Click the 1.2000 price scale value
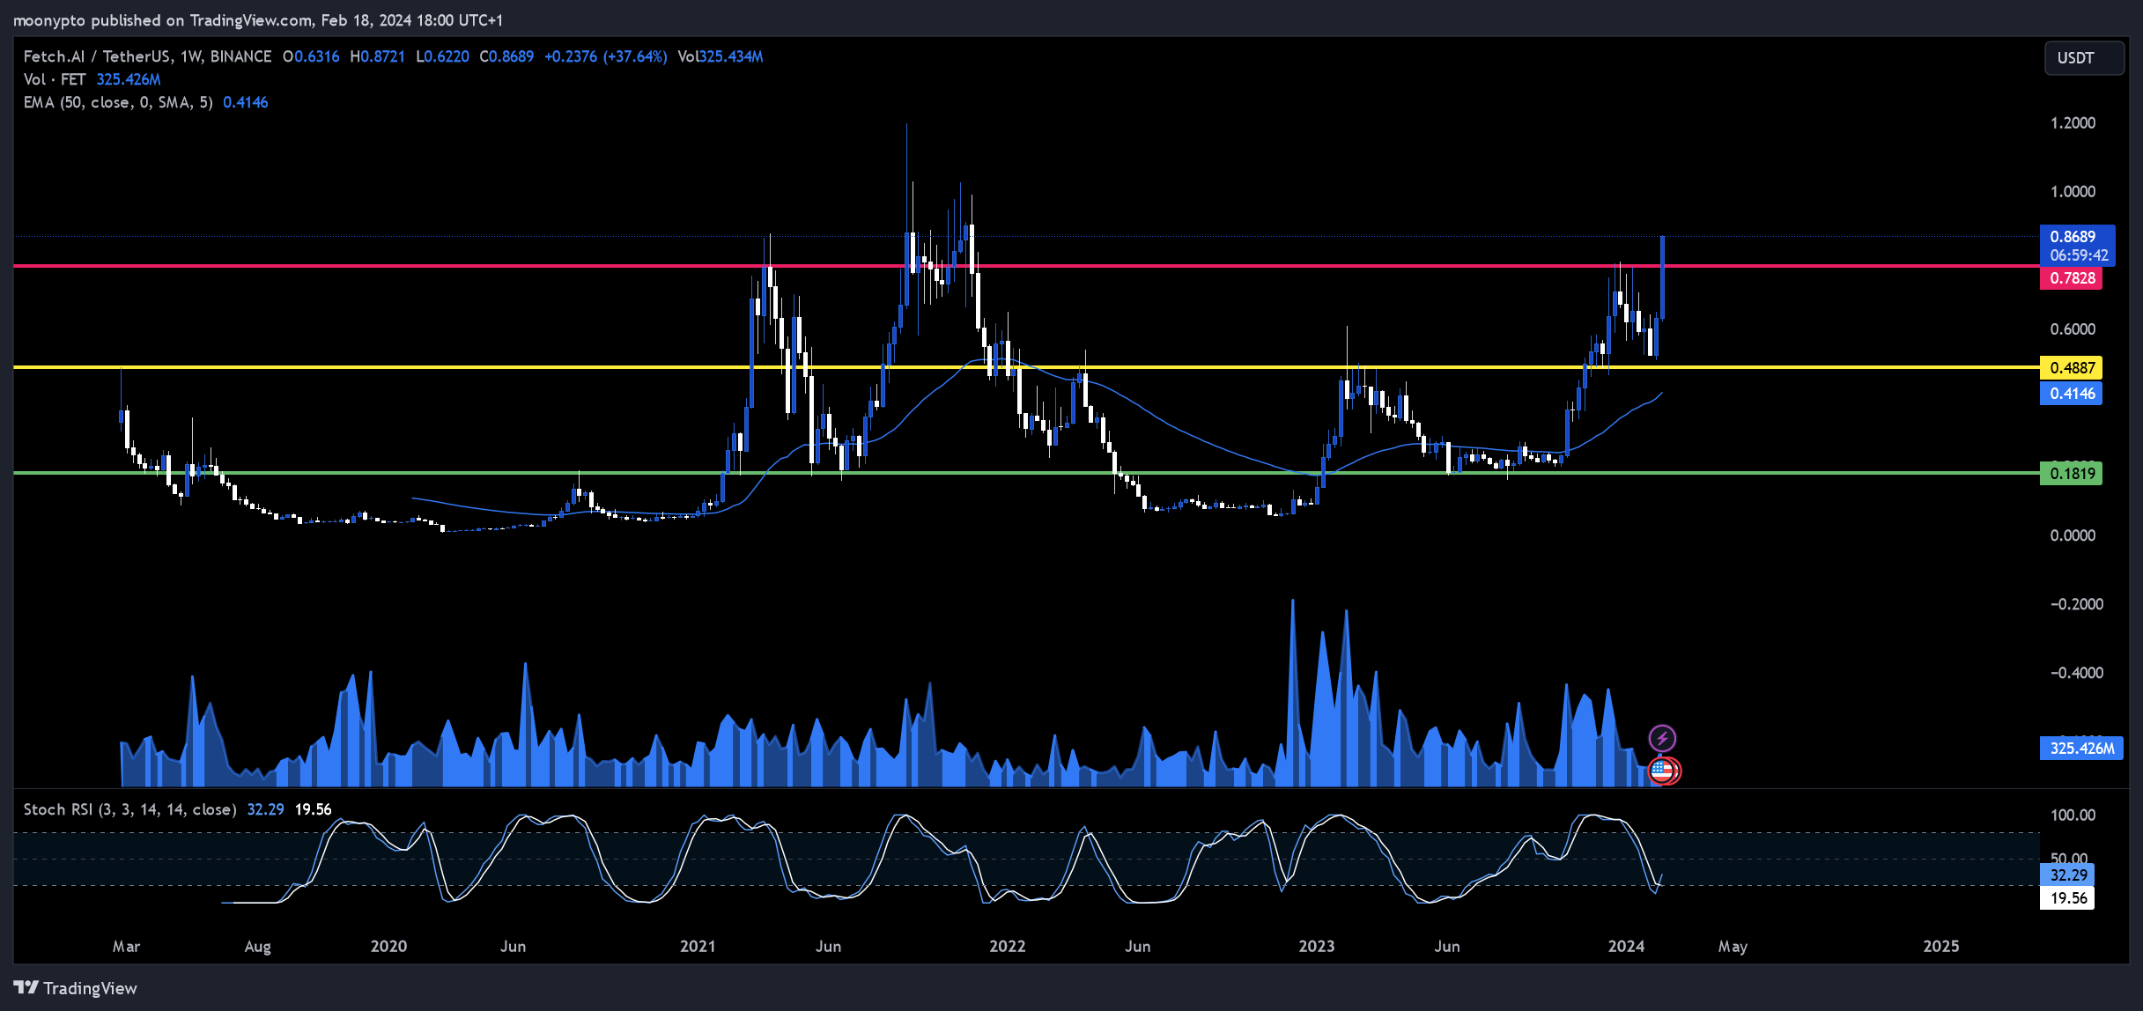This screenshot has width=2143, height=1011. pyautogui.click(x=2073, y=123)
